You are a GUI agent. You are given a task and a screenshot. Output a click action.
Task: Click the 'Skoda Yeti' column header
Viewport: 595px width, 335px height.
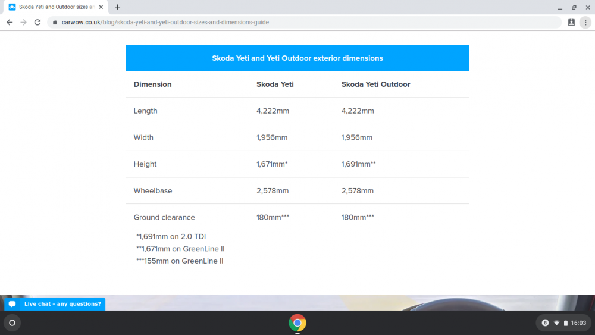tap(275, 84)
